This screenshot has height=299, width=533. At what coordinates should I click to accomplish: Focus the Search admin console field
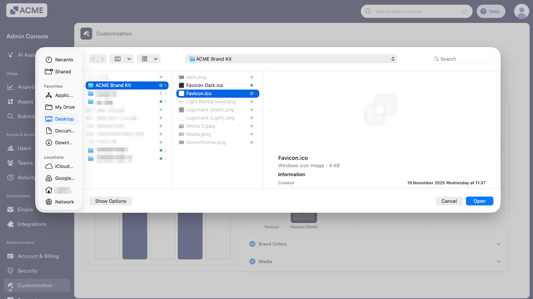pos(416,11)
